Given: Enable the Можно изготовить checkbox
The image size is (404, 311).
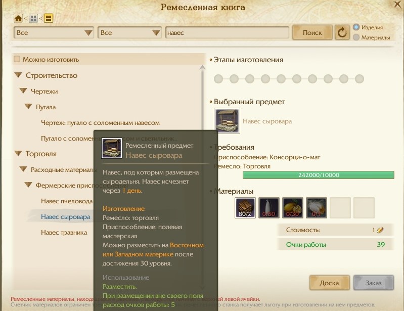Looking at the screenshot, I should point(17,59).
